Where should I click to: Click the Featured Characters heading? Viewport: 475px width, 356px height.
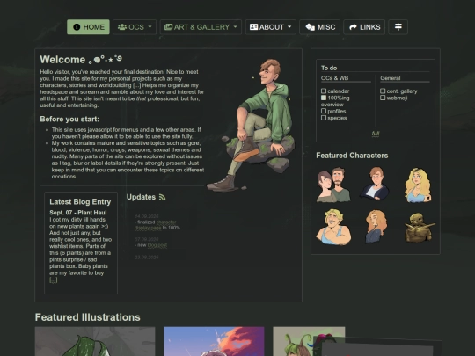click(x=352, y=156)
